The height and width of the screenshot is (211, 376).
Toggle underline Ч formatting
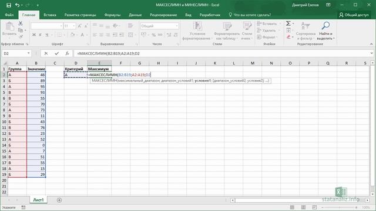click(x=47, y=35)
